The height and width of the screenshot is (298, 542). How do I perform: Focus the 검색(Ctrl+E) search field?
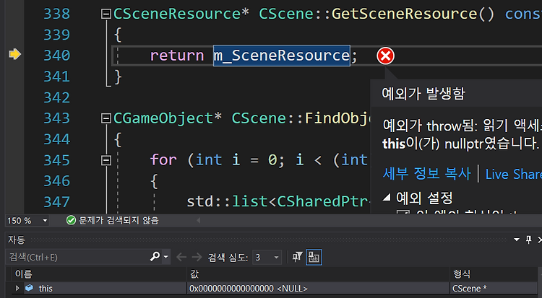[x=78, y=257]
